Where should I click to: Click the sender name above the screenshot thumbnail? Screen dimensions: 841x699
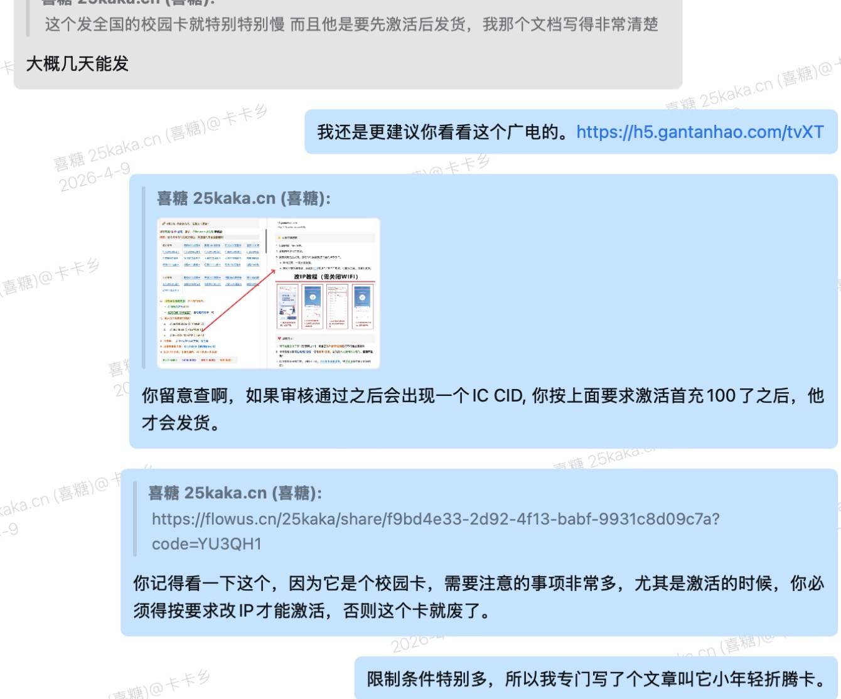[243, 198]
